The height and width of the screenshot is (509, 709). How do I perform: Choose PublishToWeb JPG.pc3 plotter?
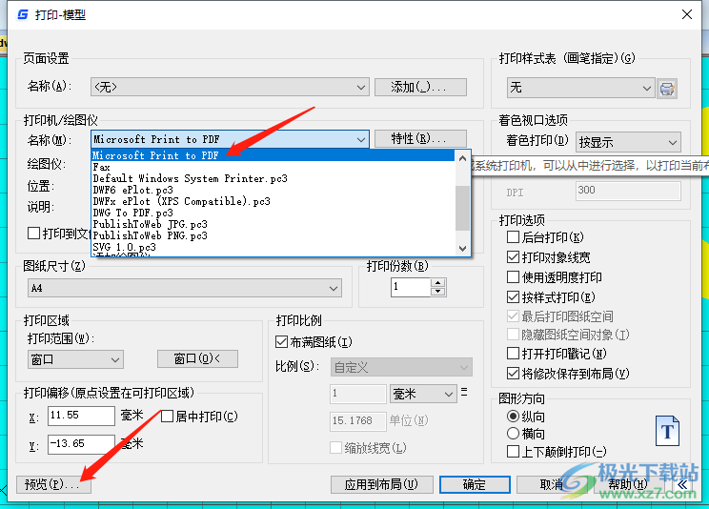(273, 224)
